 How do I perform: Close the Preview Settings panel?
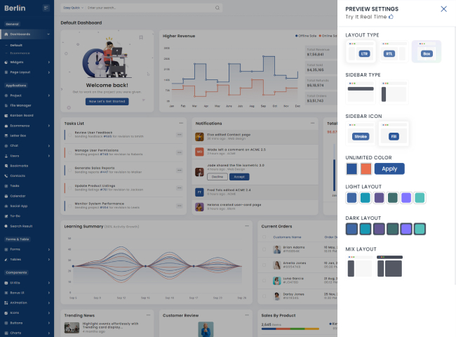click(x=443, y=9)
